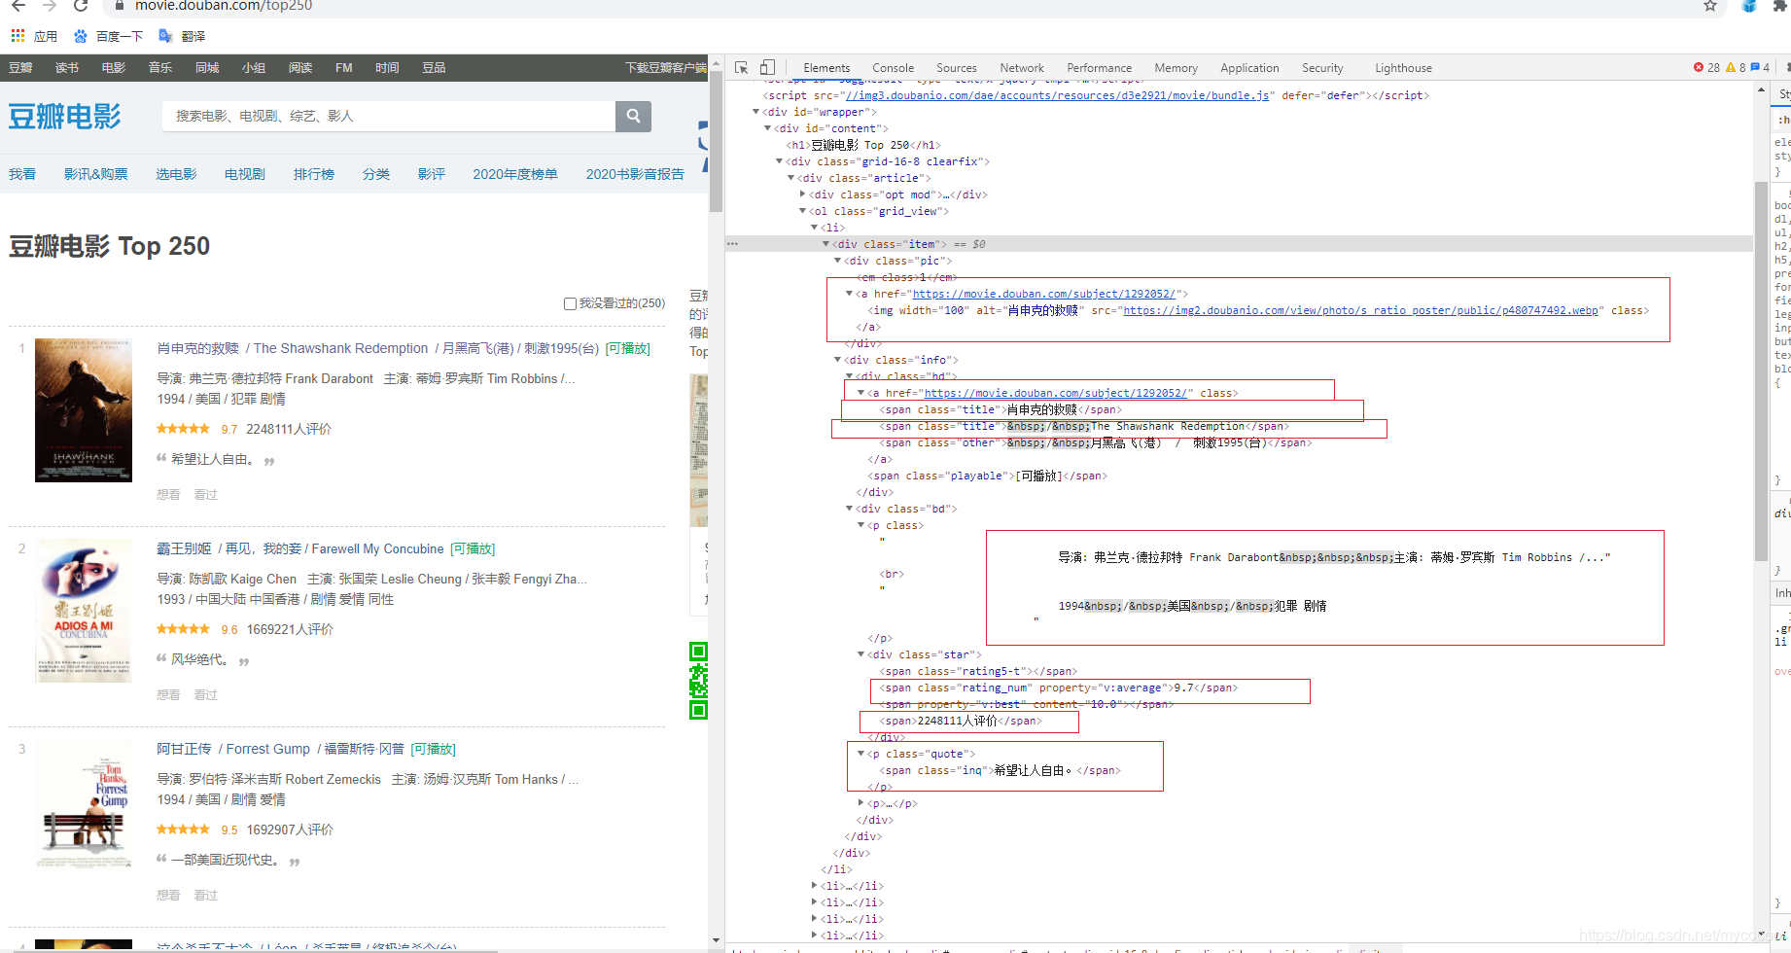The image size is (1791, 953).
Task: Click the 豆瓣电影 logo
Action: pyautogui.click(x=64, y=117)
